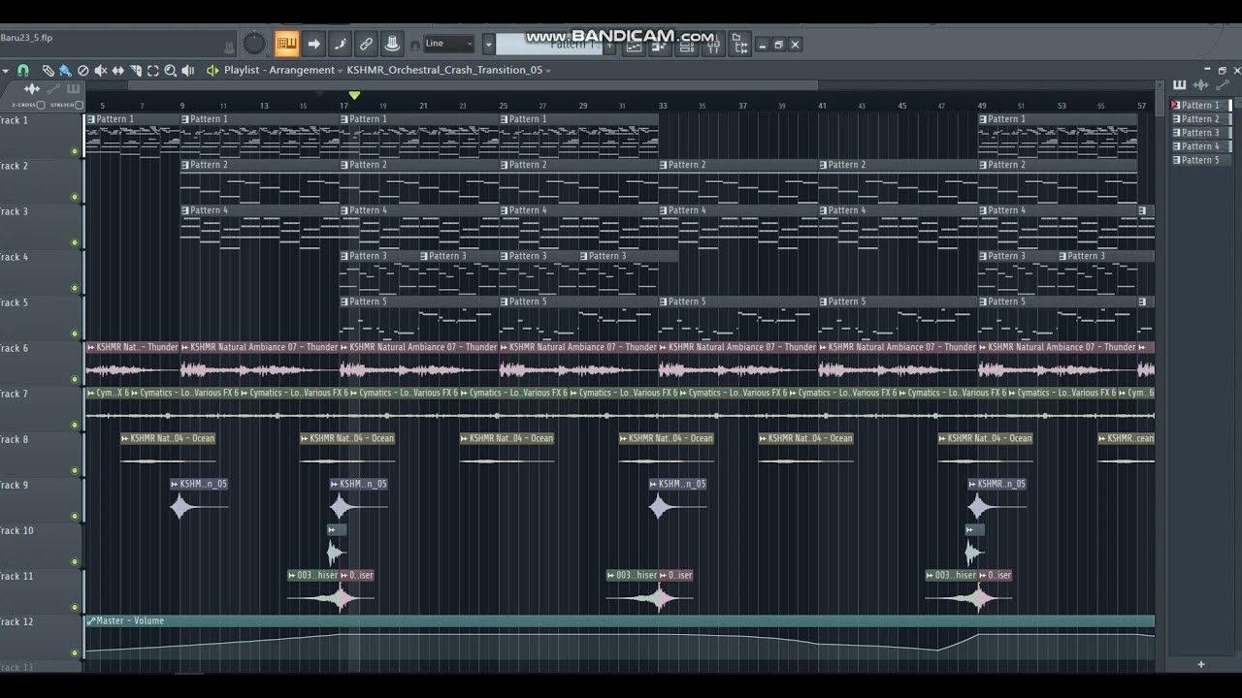Select Pattern 3 in the picker list
This screenshot has width=1242, height=698.
1200,132
